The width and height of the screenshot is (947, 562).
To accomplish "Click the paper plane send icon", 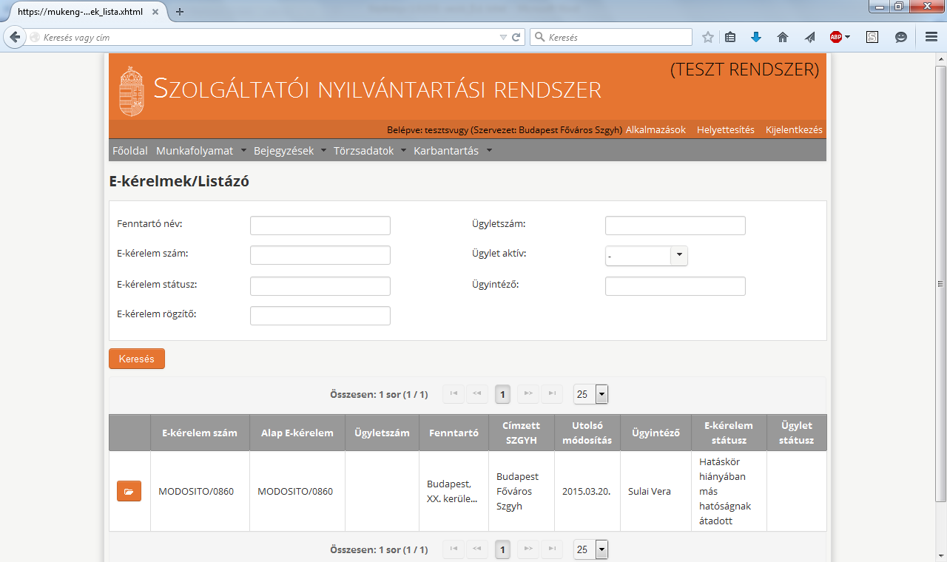I will [x=809, y=37].
